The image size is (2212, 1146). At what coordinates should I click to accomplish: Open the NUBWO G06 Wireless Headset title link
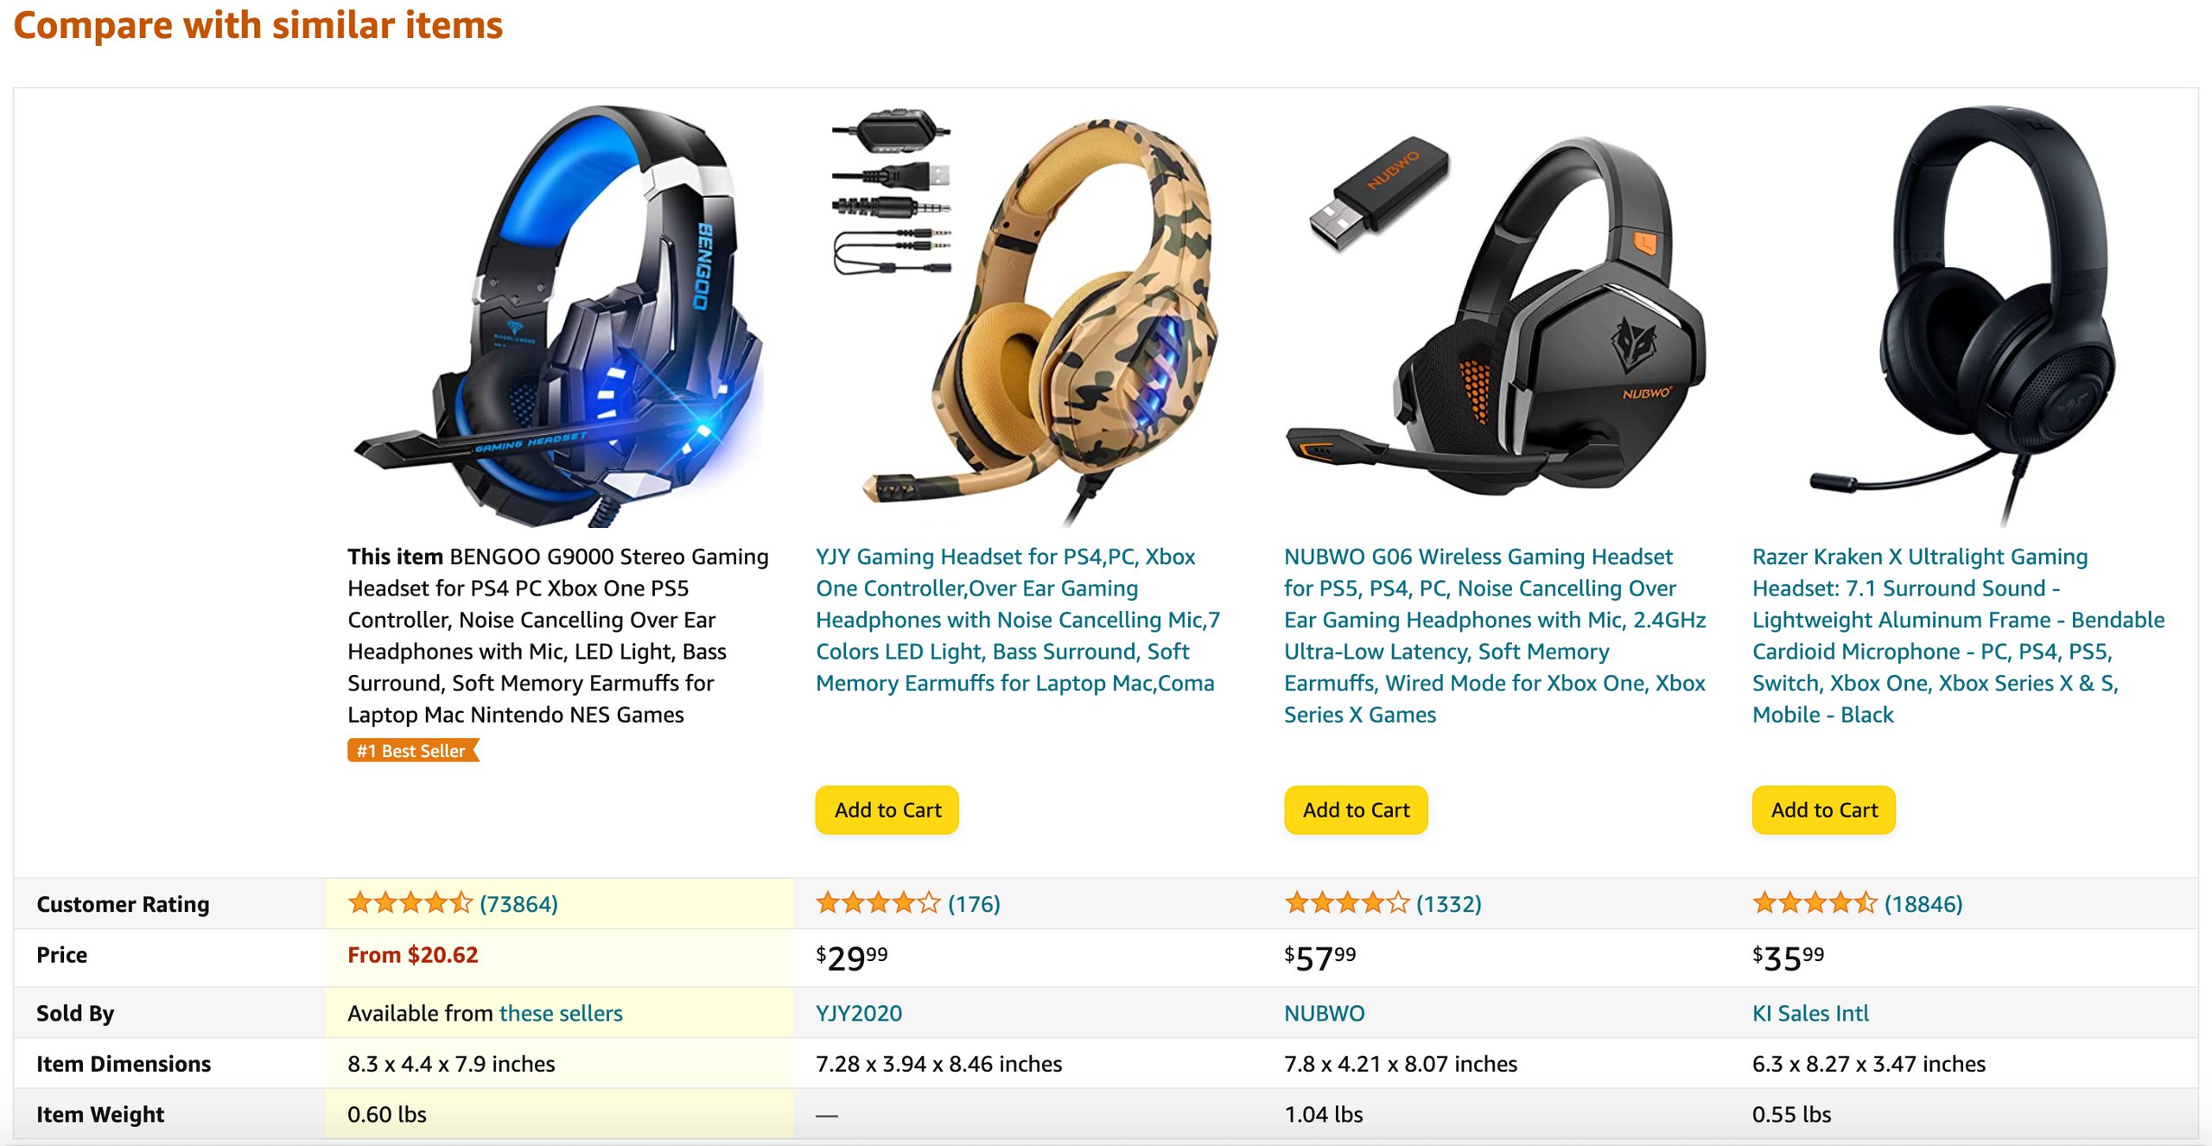click(1495, 635)
